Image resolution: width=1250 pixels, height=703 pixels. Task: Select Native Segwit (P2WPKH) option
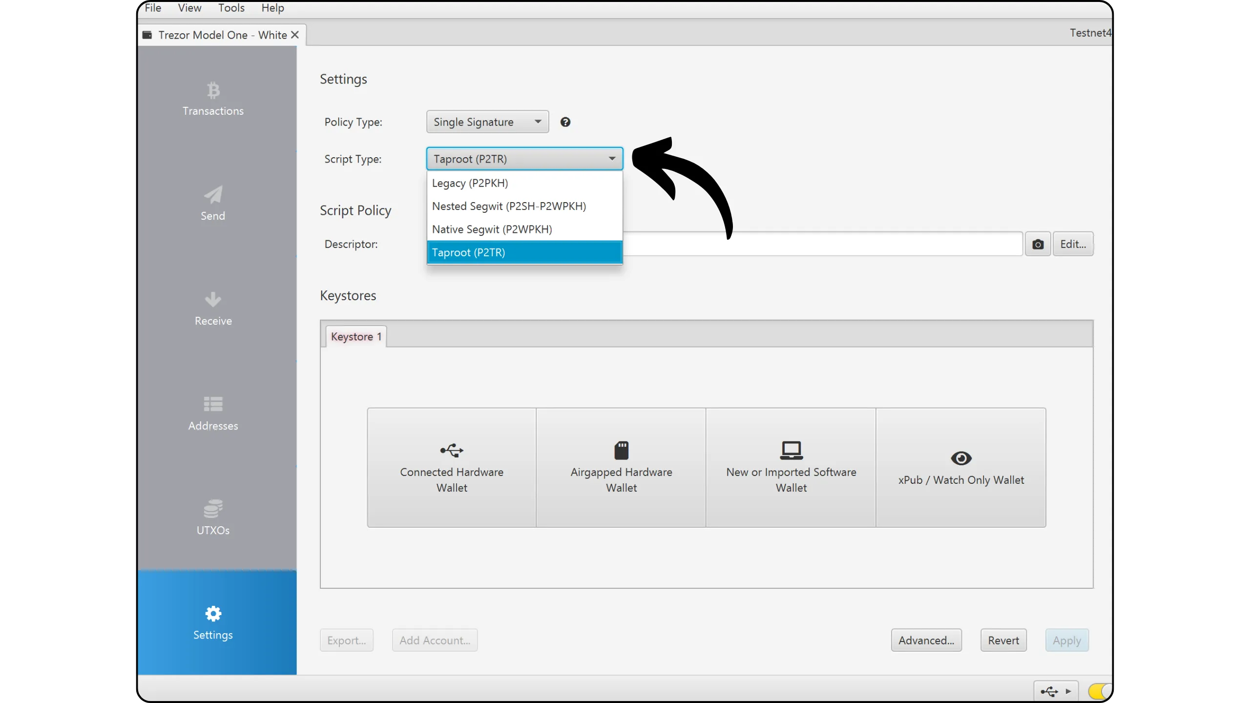pyautogui.click(x=492, y=229)
